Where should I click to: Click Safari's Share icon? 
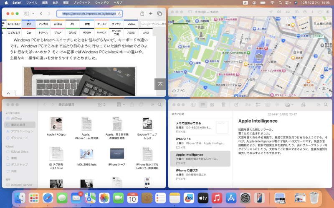click(142, 14)
